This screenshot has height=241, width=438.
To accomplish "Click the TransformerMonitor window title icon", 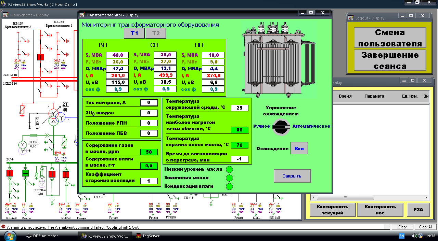I will [82, 15].
